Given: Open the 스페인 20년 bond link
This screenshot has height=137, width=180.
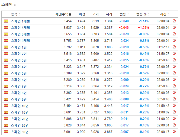Looking at the screenshot, I should [20, 119].
